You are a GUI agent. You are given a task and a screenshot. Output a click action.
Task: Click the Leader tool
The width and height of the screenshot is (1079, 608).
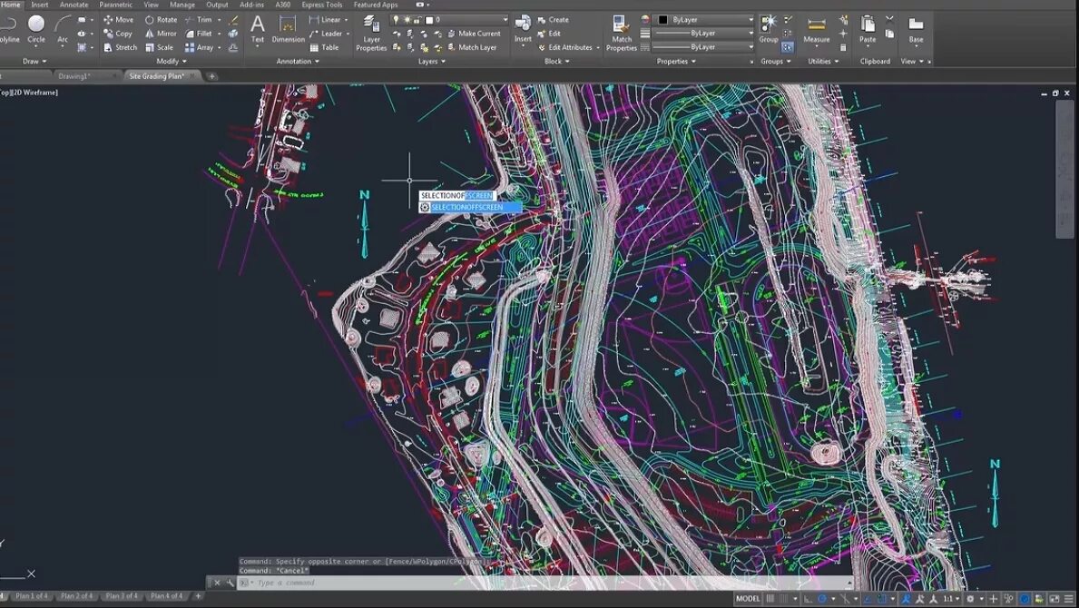tap(326, 34)
